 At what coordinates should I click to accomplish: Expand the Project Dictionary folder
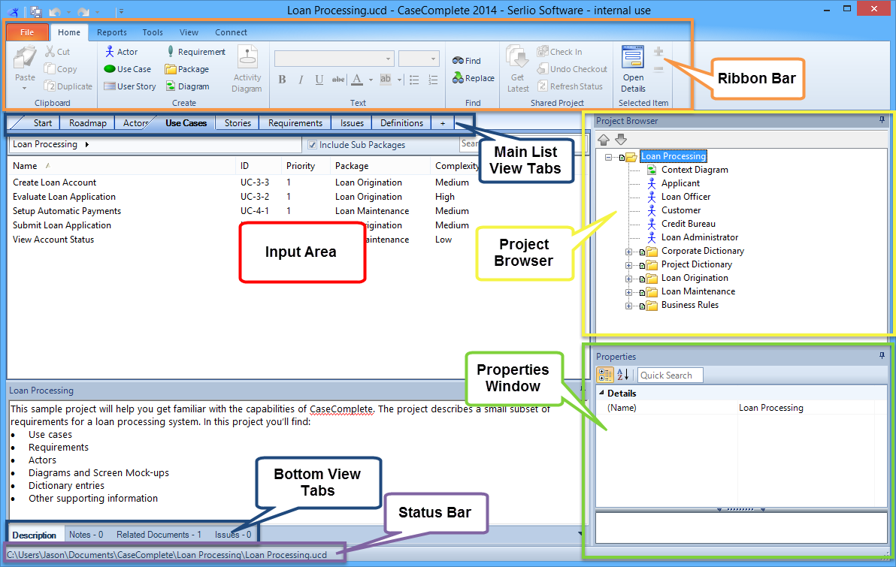(x=628, y=265)
